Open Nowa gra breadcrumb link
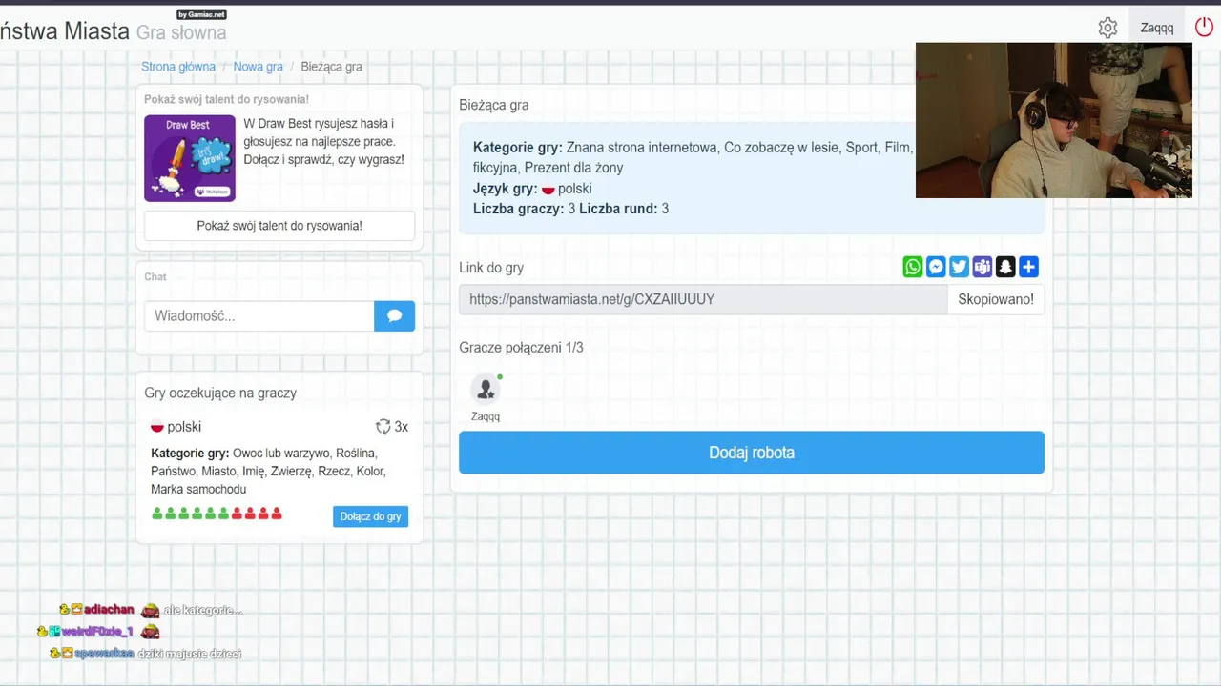 (x=259, y=67)
